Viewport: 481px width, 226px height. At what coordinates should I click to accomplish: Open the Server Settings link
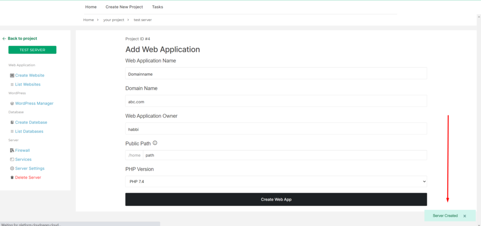tap(30, 169)
